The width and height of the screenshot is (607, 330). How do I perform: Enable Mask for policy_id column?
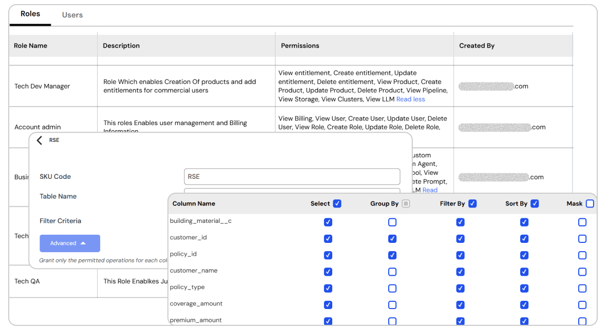click(x=582, y=255)
